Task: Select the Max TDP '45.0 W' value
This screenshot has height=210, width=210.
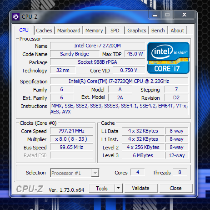Action: click(135, 54)
